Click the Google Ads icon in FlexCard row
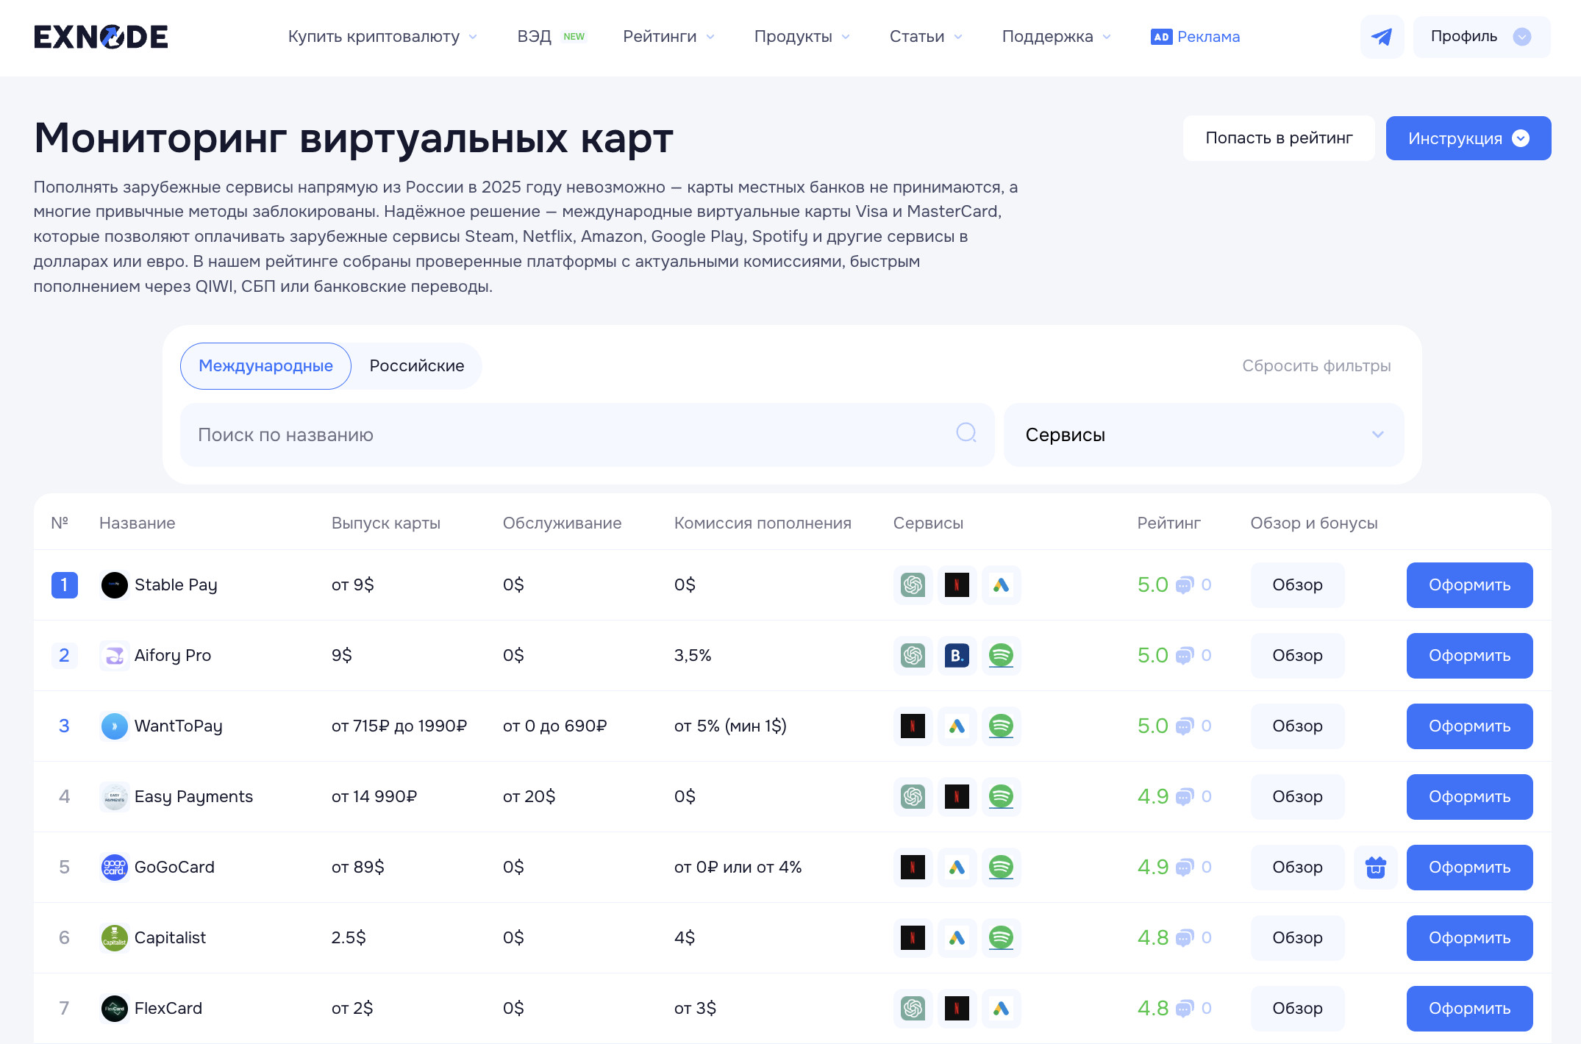The height and width of the screenshot is (1044, 1581). (1001, 1009)
